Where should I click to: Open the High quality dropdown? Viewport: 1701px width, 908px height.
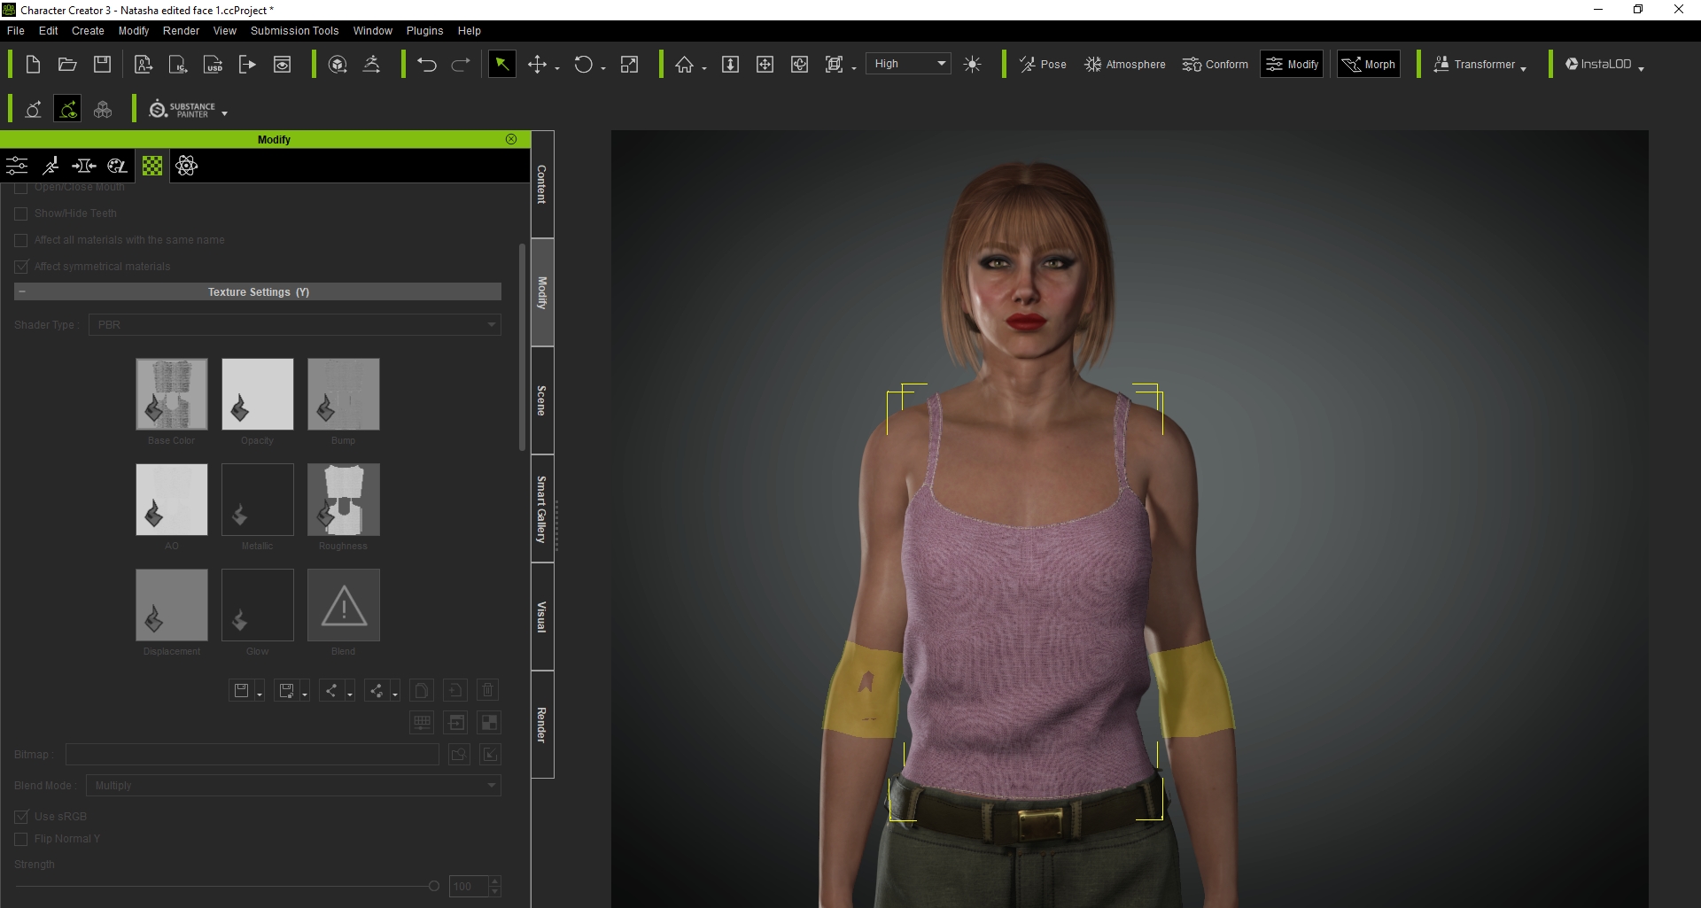(x=908, y=64)
